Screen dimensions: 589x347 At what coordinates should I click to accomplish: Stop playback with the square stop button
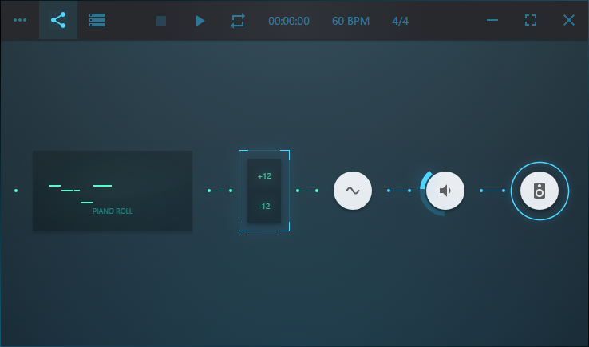(x=161, y=21)
